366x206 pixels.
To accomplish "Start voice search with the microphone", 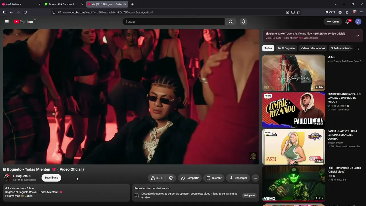I will (x=244, y=21).
